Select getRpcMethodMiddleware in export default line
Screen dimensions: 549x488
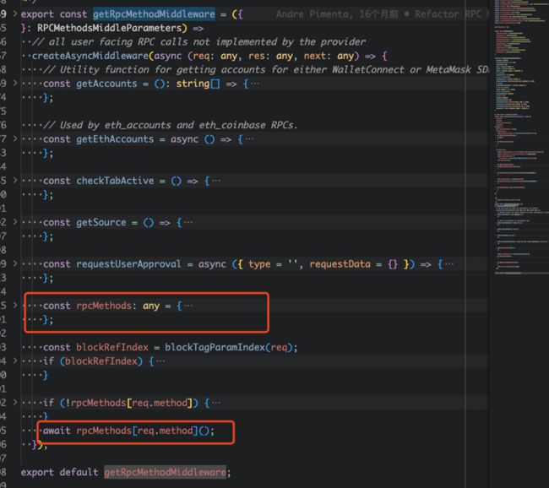[165, 472]
